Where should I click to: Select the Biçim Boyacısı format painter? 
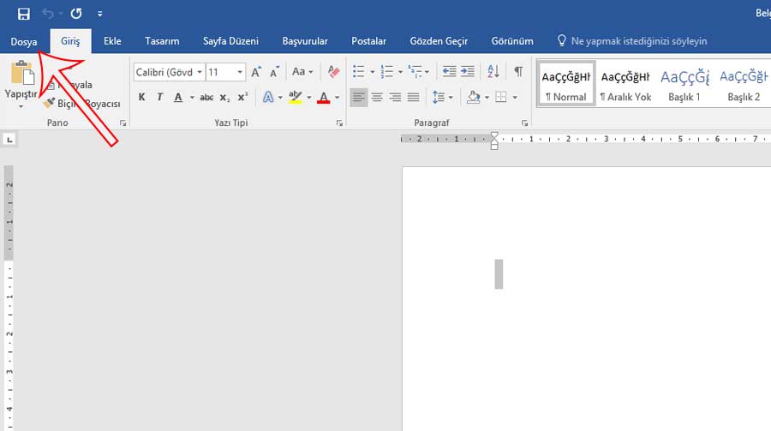click(82, 103)
